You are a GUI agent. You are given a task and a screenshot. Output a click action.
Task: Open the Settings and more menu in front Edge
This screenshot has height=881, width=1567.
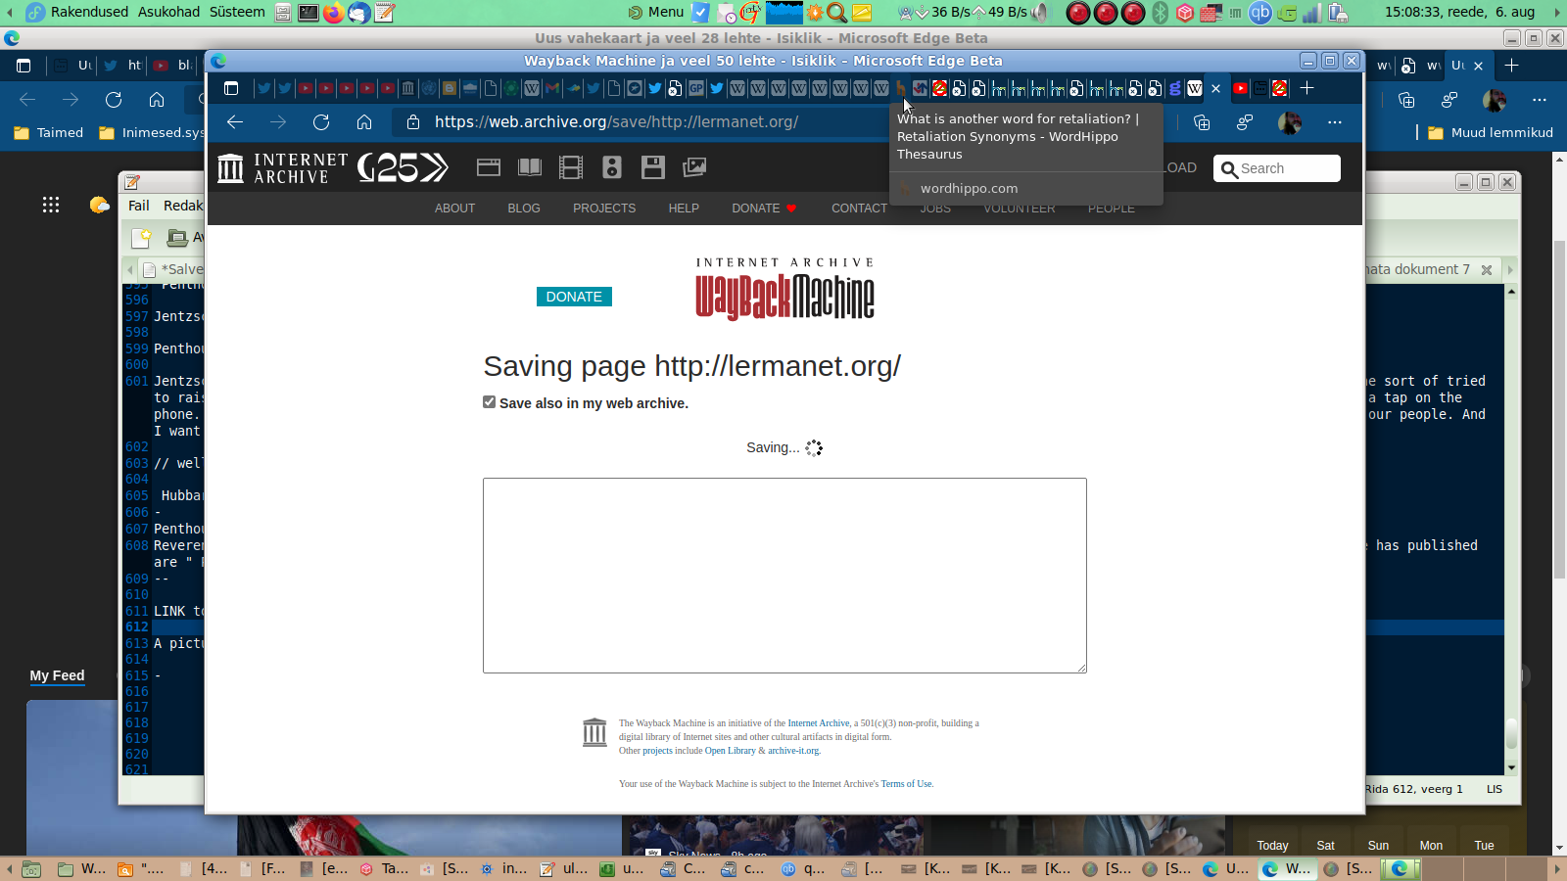[x=1335, y=122]
